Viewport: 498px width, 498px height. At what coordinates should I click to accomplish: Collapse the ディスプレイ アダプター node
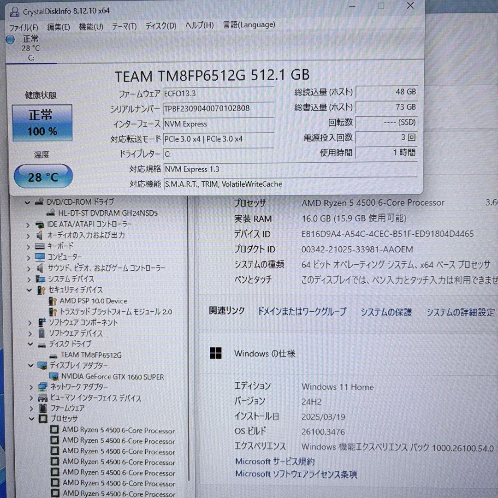point(31,366)
